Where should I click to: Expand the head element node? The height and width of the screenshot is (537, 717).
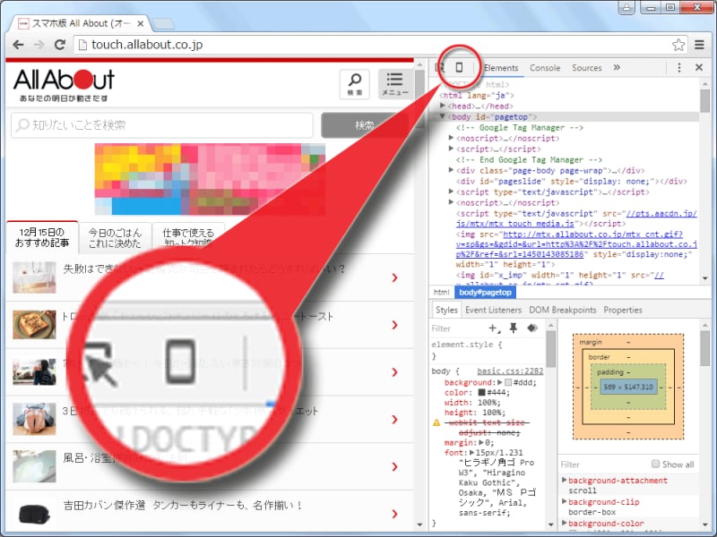(453, 106)
